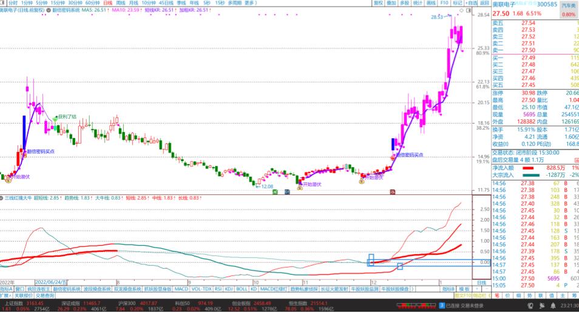Click the 返回 back button
Screen dimensions: 579x313
(484, 3)
